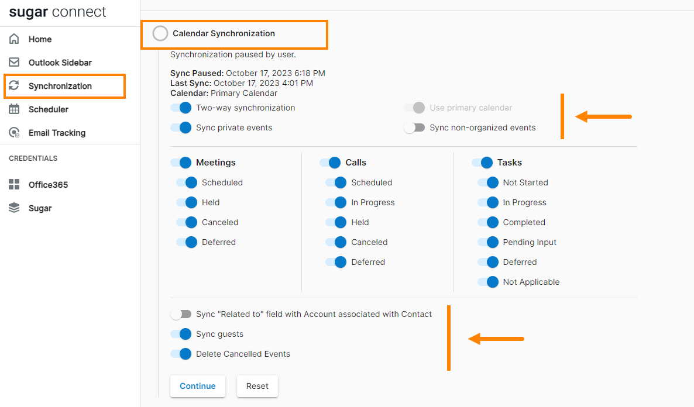Turn off Sync private events

coord(181,128)
